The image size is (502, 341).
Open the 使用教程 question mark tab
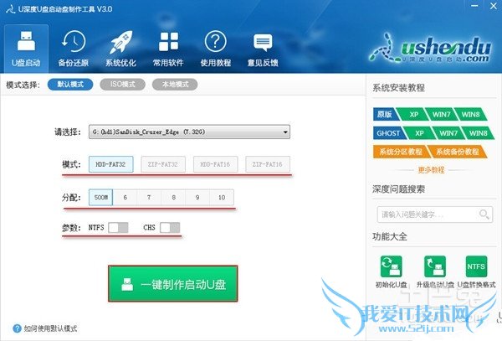[x=216, y=49]
